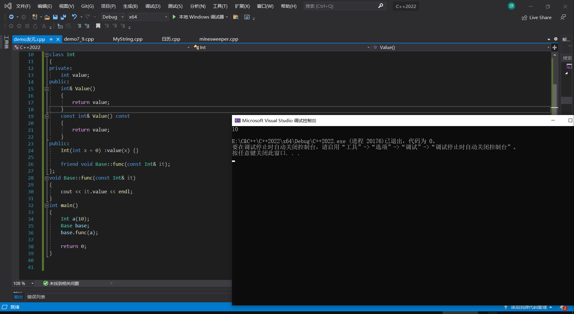Open the x64 platform dropdown
Viewport: 574px width, 314px height.
pos(148,17)
